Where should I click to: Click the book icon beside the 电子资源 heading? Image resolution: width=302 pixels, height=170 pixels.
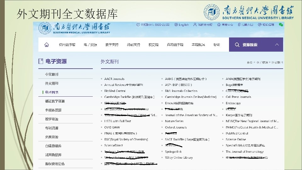pos(41,61)
